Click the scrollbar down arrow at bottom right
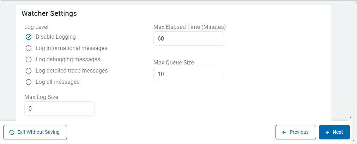357x144 pixels. [354, 140]
